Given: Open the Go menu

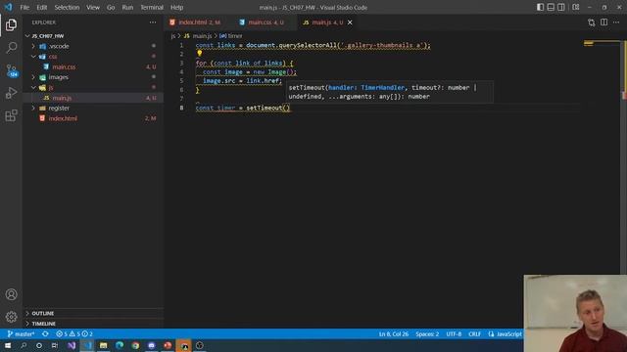Looking at the screenshot, I should coord(111,7).
